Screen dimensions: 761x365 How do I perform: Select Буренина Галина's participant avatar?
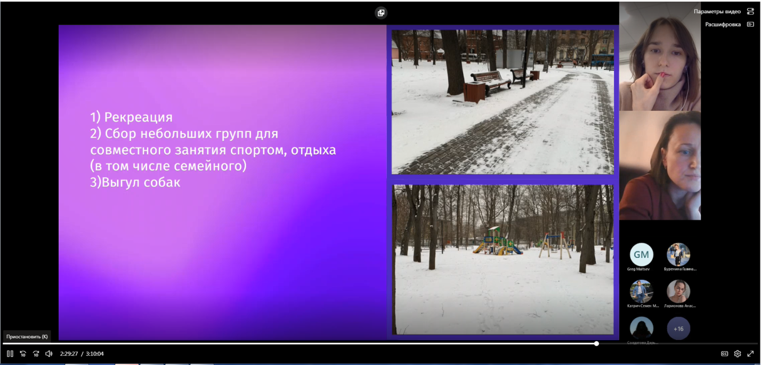(678, 255)
